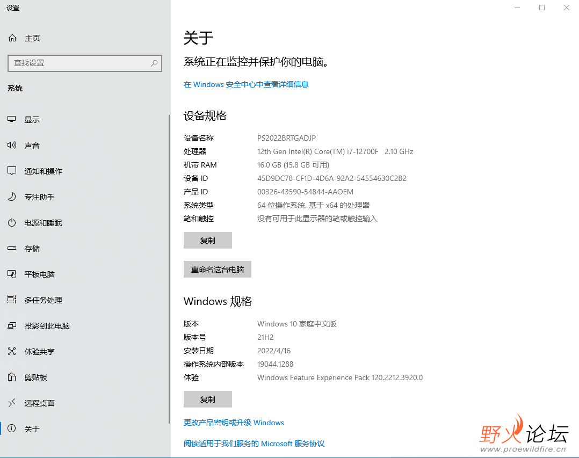The width and height of the screenshot is (579, 458).
Task: Click Windows Feature Experience Pack value
Action: click(x=339, y=377)
